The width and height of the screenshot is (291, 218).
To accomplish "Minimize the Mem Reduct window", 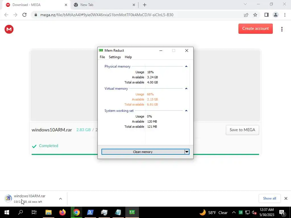I will [161, 51].
